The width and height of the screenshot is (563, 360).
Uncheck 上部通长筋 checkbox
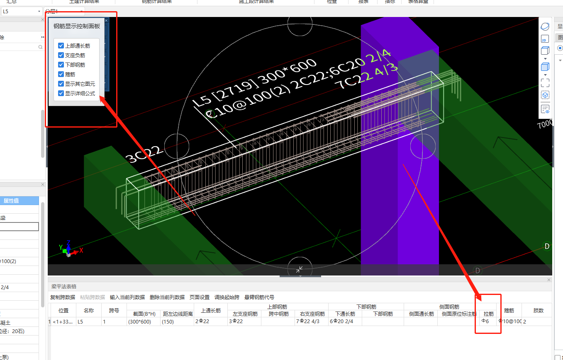click(x=61, y=46)
